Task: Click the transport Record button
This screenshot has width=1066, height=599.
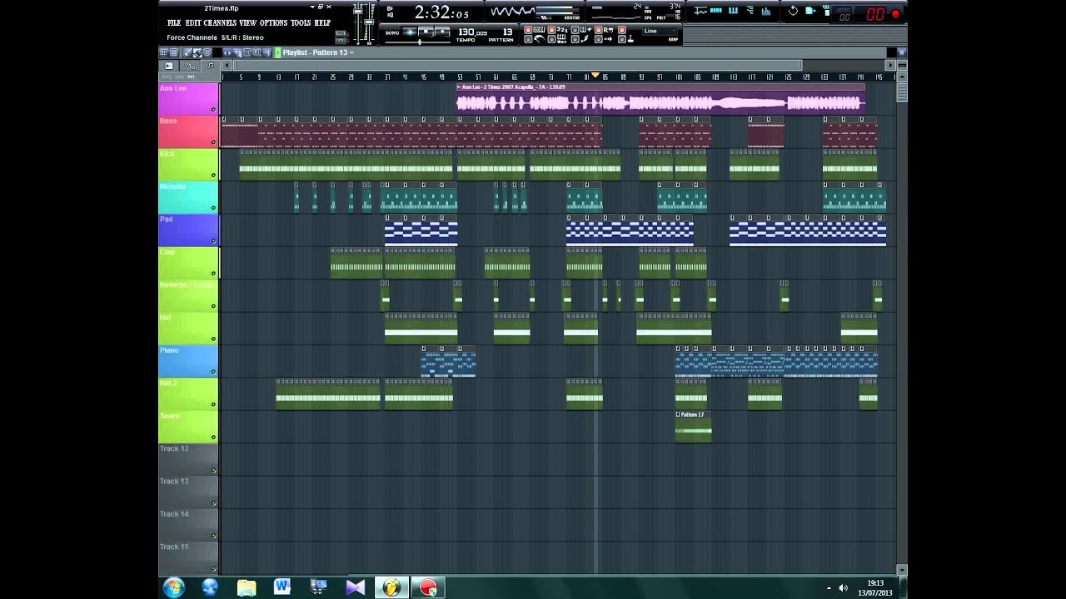Action: (441, 32)
